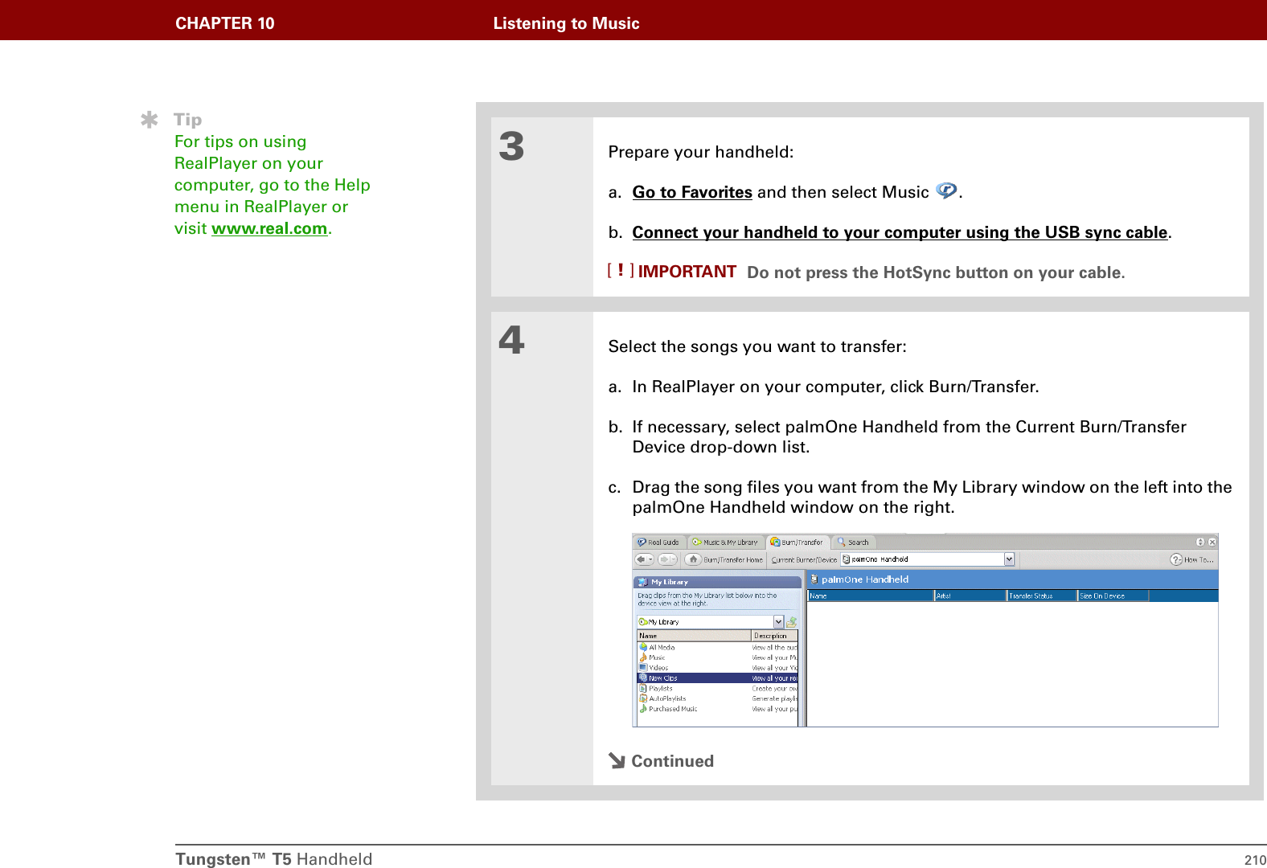Switch to the Music & My Library tab
The height and width of the screenshot is (868, 1267).
point(725,542)
